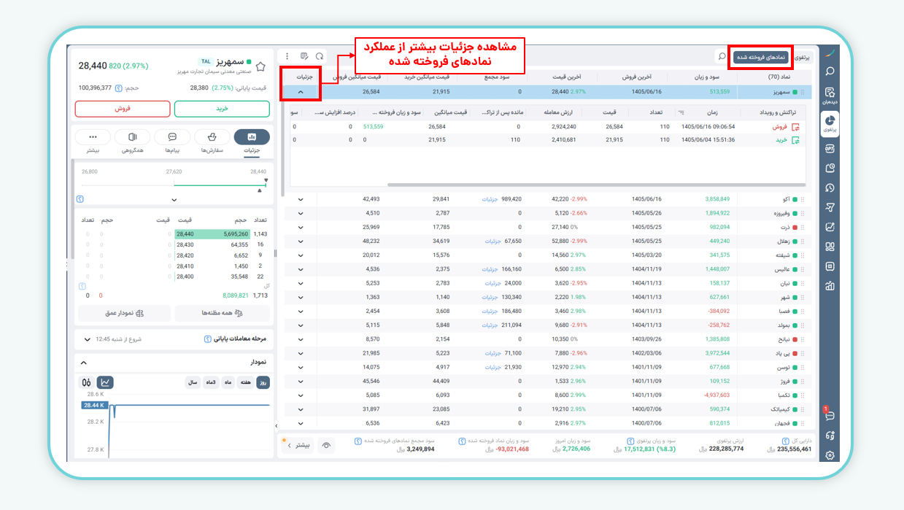Open the chat messages icon with red badge
The height and width of the screenshot is (510, 904).
click(829, 414)
